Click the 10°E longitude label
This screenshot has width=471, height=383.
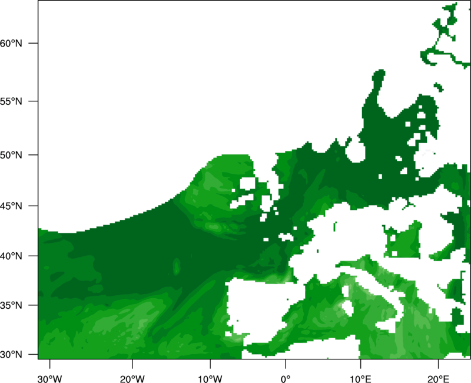(360, 379)
